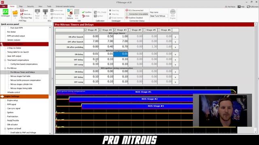Image resolution: width=259 pixels, height=145 pixels.
Task: Click the Confirm checkmark icon
Action: click(x=83, y=12)
